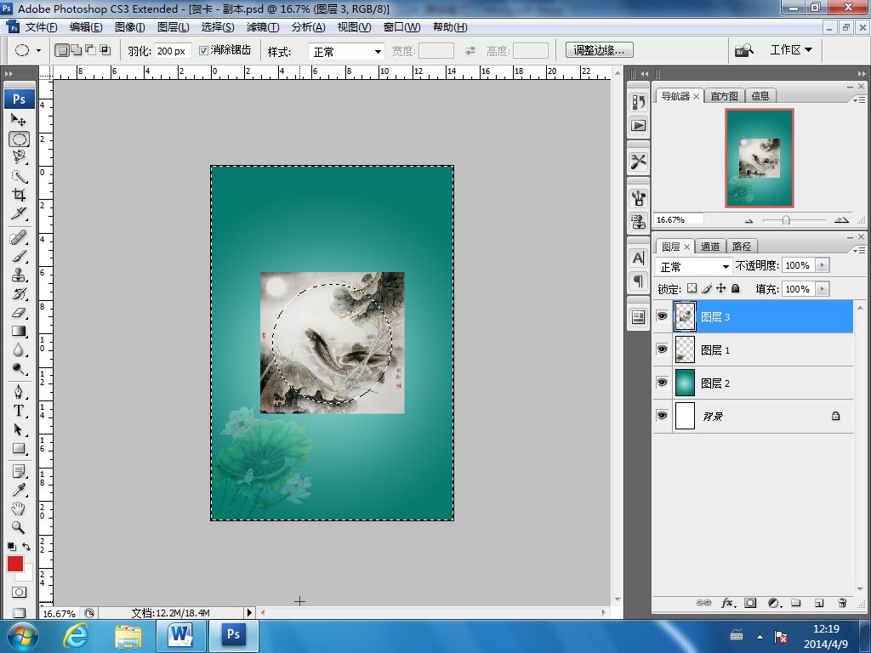Expand the 工作区 workspace menu
Viewport: 871px width, 653px height.
[x=791, y=50]
